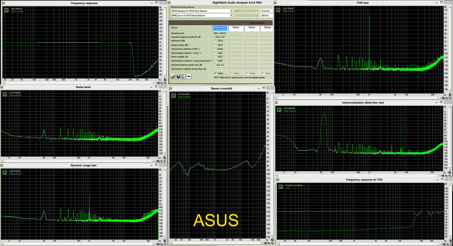Screen dimensions: 453x246
Task: Open graph options icon in THD test window
Action: (x=278, y=10)
